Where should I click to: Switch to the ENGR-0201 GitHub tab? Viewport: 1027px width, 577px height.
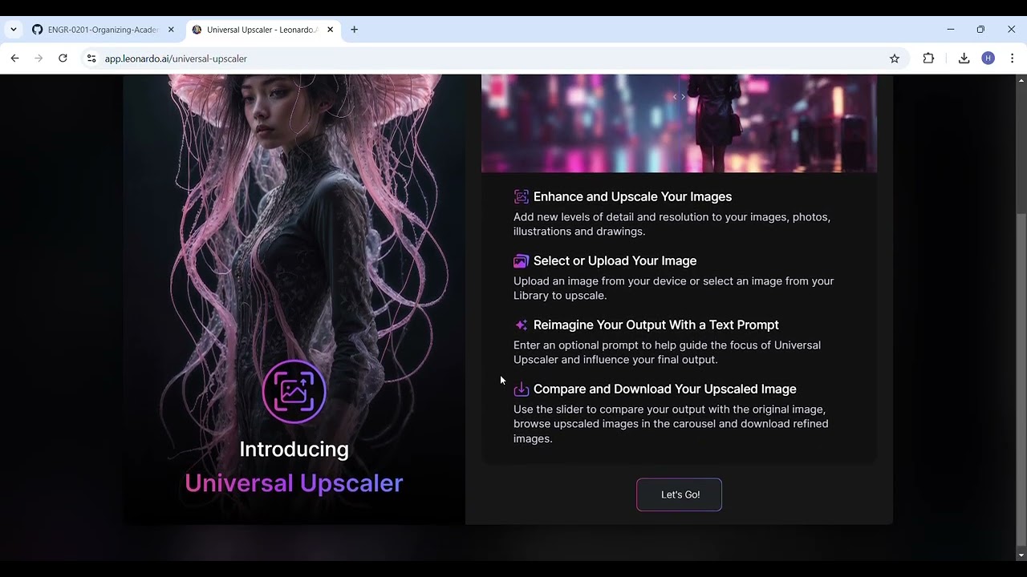103,30
